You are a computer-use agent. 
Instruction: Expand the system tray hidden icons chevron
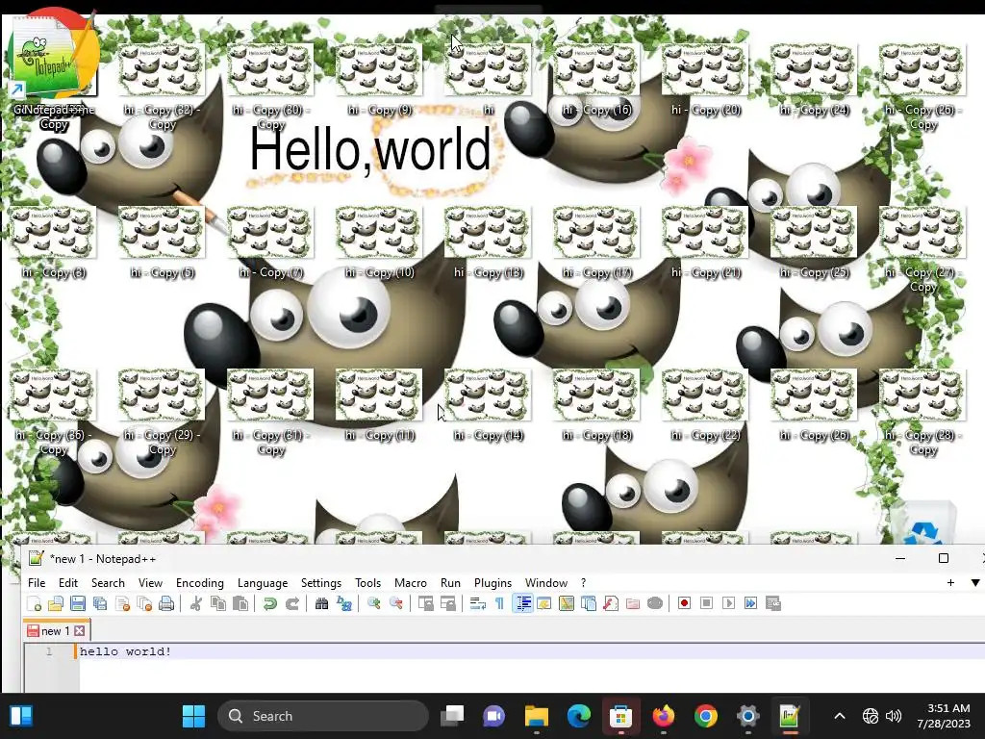point(839,716)
